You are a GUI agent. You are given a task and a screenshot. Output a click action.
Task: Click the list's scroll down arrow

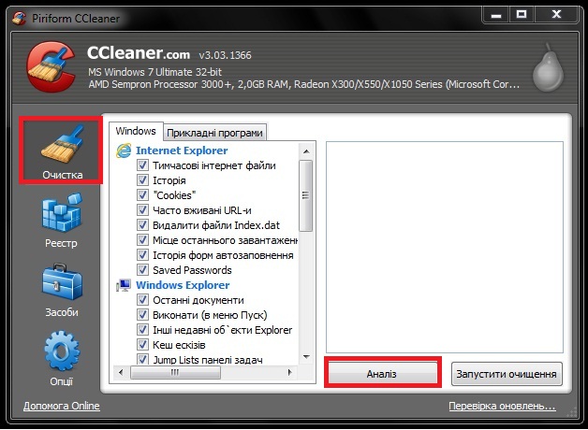(x=306, y=357)
